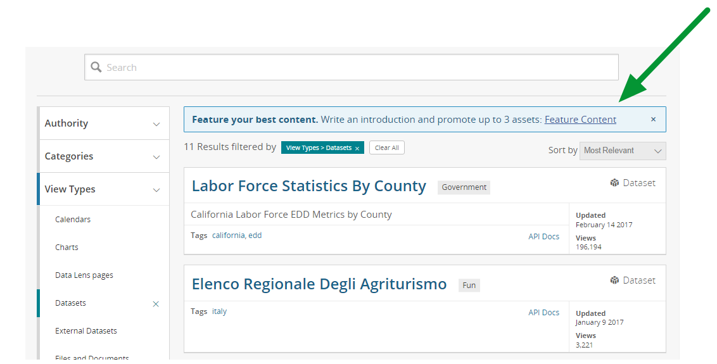Image resolution: width=717 pixels, height=364 pixels.
Task: Click the 3,221 views count
Action: coord(585,345)
